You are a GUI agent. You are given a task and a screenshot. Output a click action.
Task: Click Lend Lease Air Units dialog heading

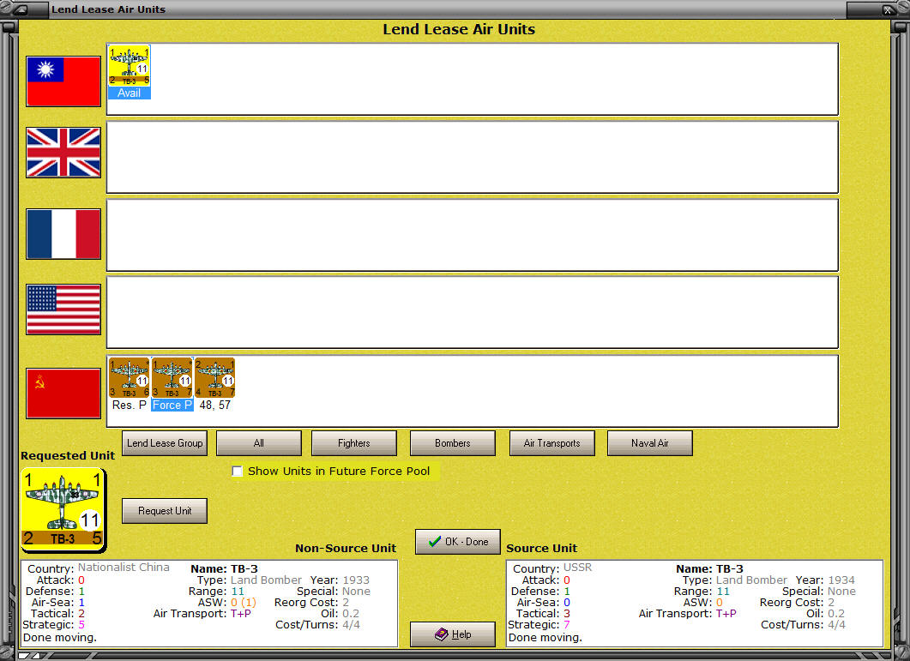[459, 29]
